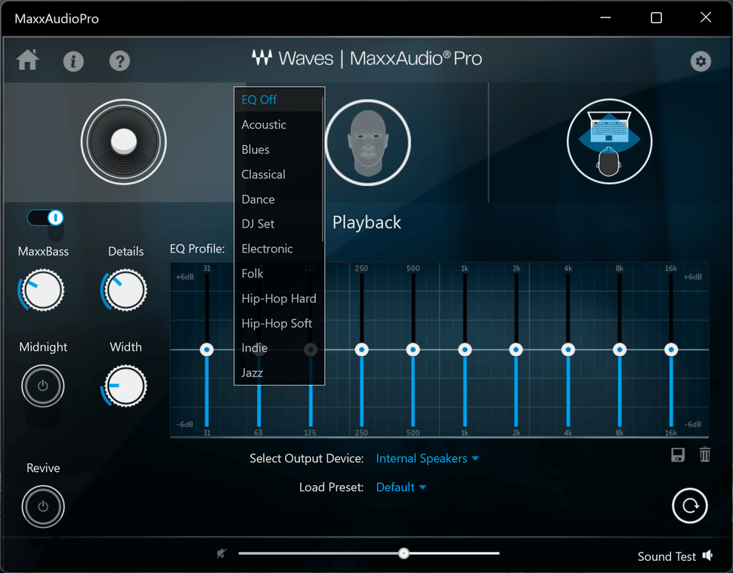733x573 pixels.
Task: Choose the Jazz EQ profile
Action: coord(278,373)
